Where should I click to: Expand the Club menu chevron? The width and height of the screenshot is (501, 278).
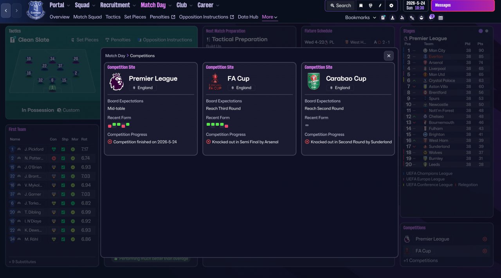(191, 5)
